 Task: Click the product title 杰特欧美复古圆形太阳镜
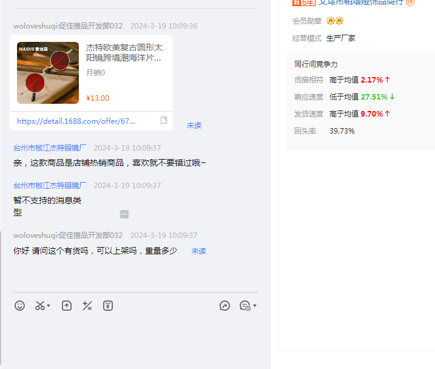coord(124,53)
